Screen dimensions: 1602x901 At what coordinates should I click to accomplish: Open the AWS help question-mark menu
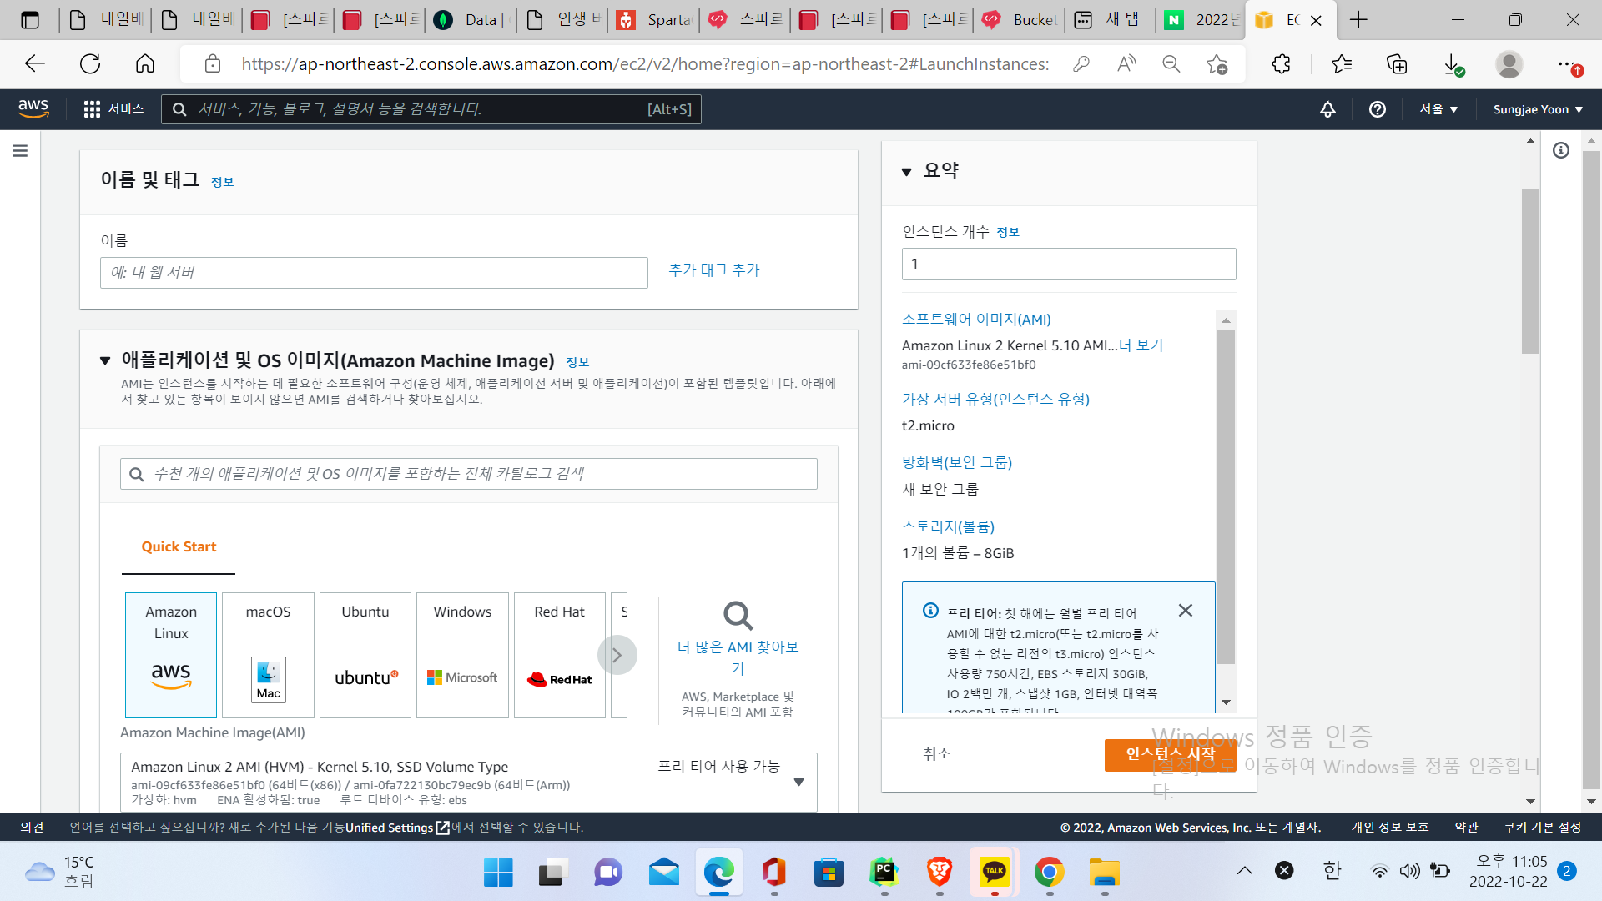click(1378, 109)
